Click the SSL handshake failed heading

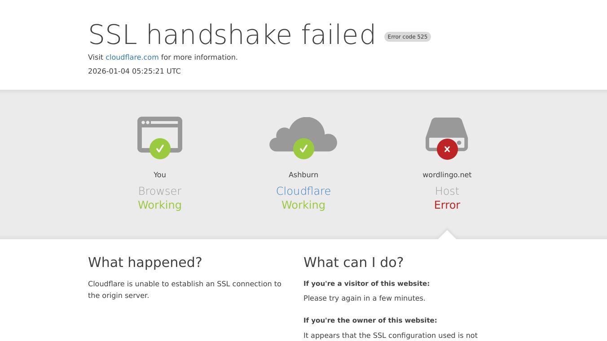(x=232, y=35)
